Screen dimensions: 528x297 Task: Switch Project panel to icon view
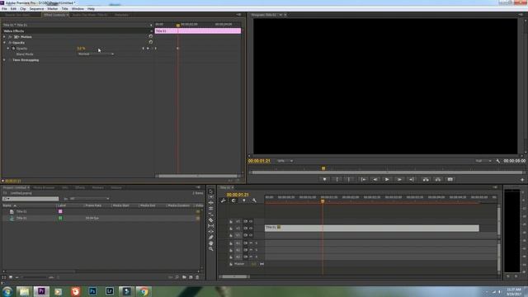click(x=11, y=277)
